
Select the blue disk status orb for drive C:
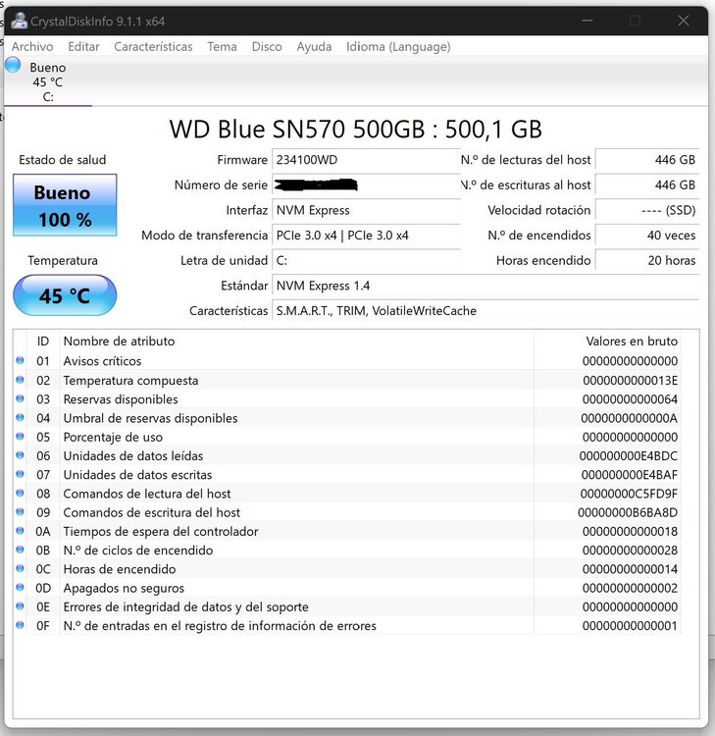click(13, 65)
